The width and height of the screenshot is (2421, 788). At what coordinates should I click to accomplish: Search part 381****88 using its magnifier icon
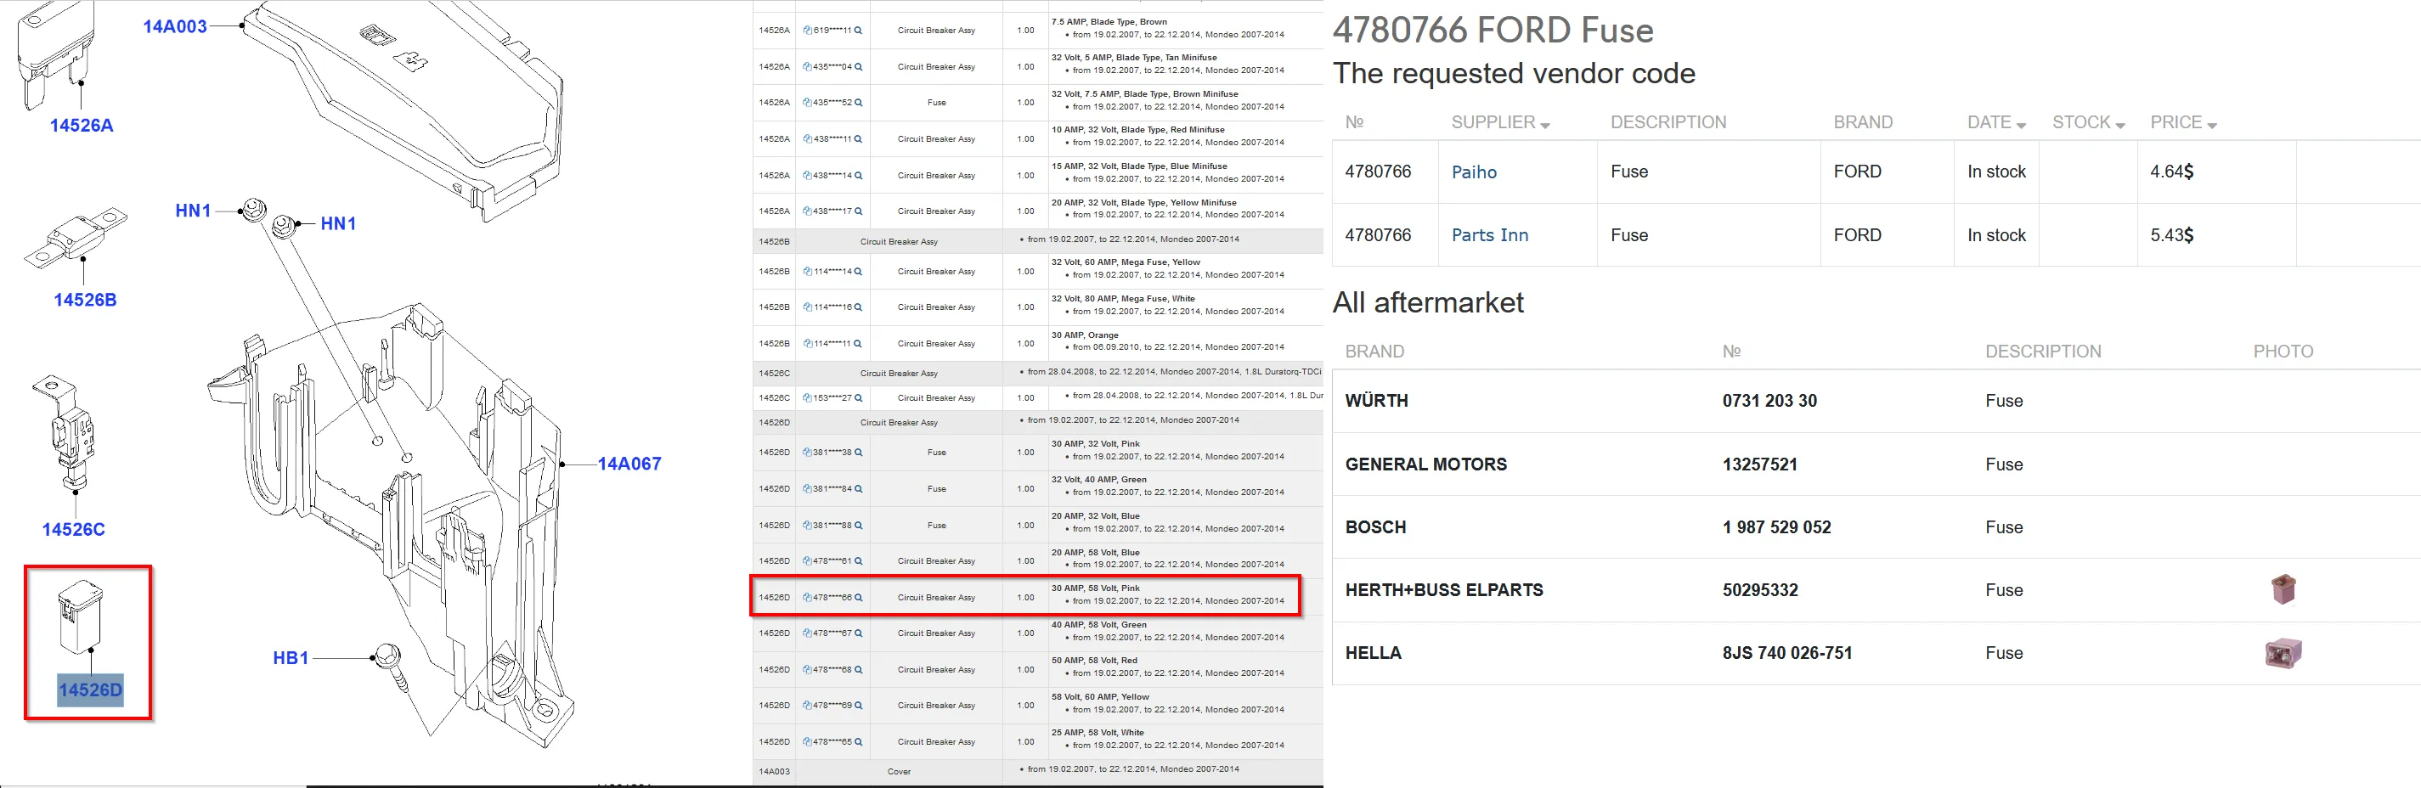(x=858, y=526)
